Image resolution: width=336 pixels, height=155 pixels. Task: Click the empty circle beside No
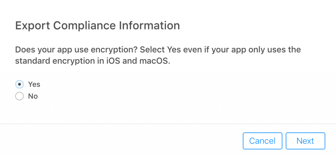(x=19, y=96)
